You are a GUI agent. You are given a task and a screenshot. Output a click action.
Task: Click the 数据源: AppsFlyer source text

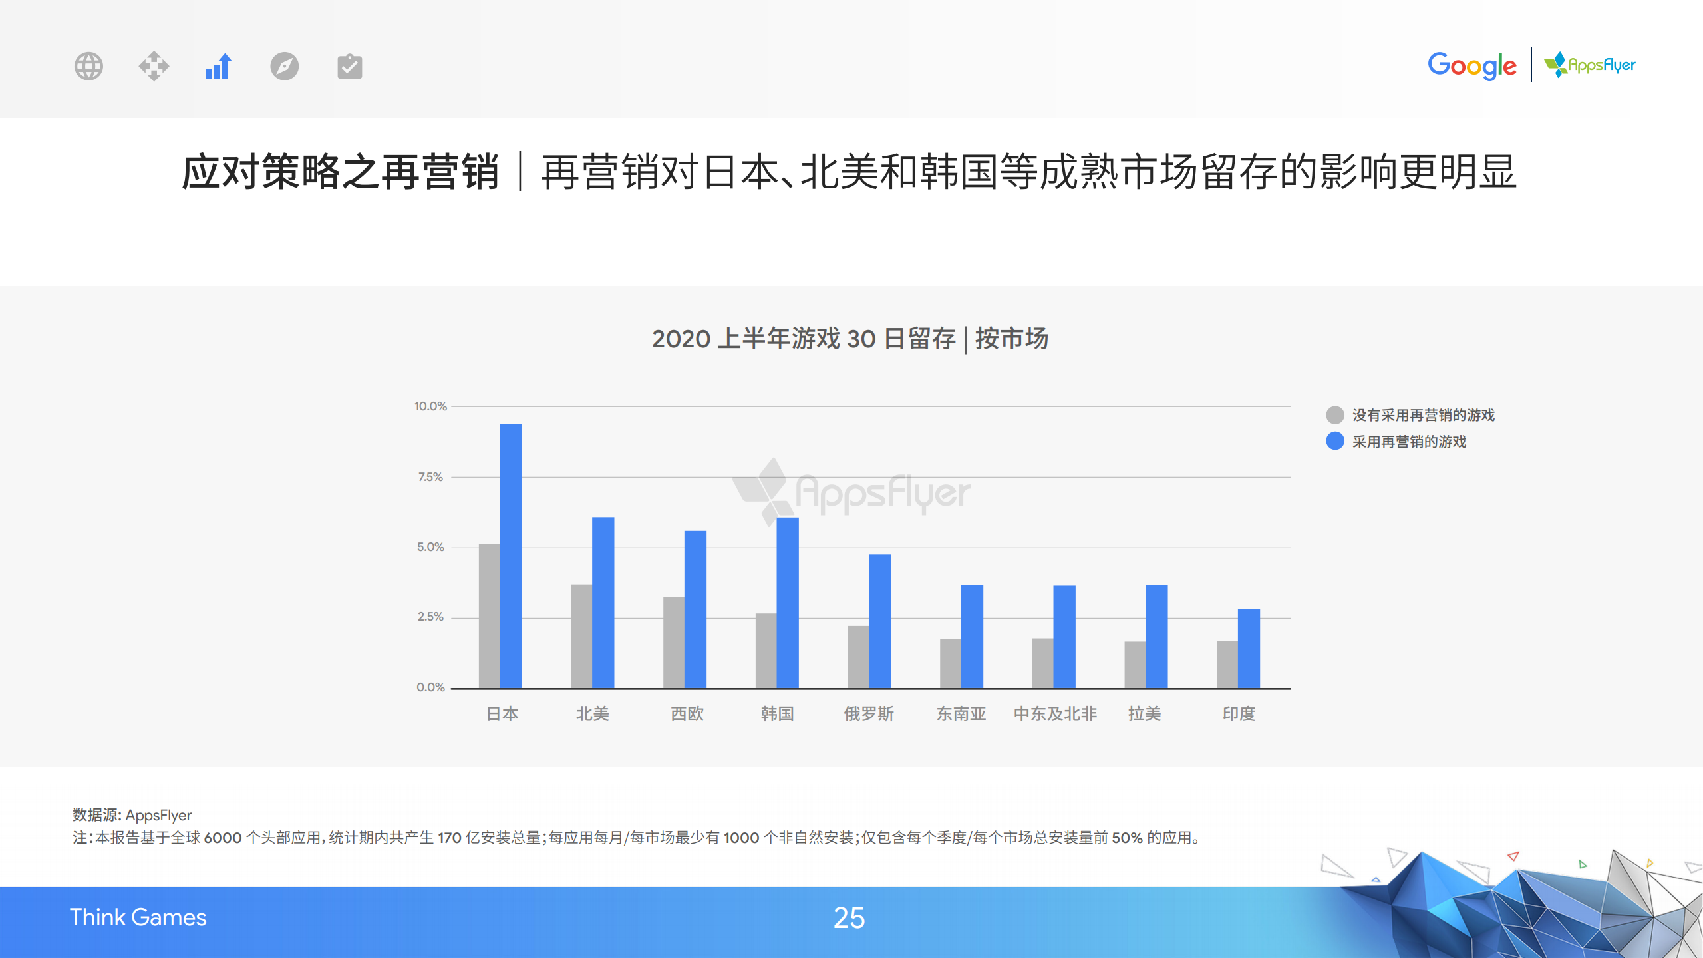[132, 815]
